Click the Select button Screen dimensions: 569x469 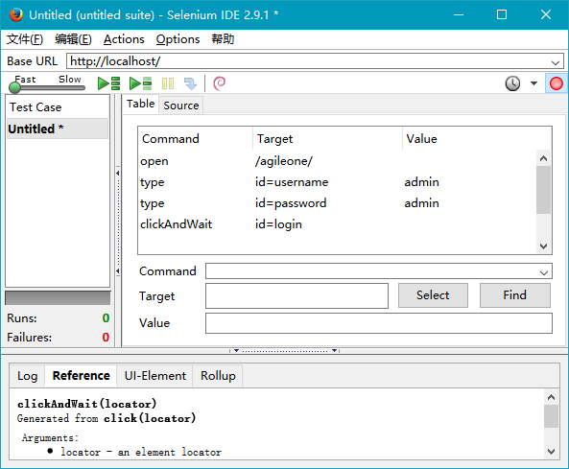pos(433,295)
